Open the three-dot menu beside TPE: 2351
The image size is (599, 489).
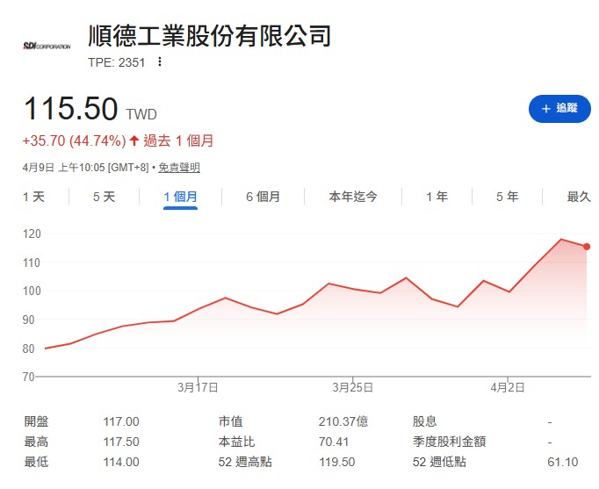[x=160, y=61]
